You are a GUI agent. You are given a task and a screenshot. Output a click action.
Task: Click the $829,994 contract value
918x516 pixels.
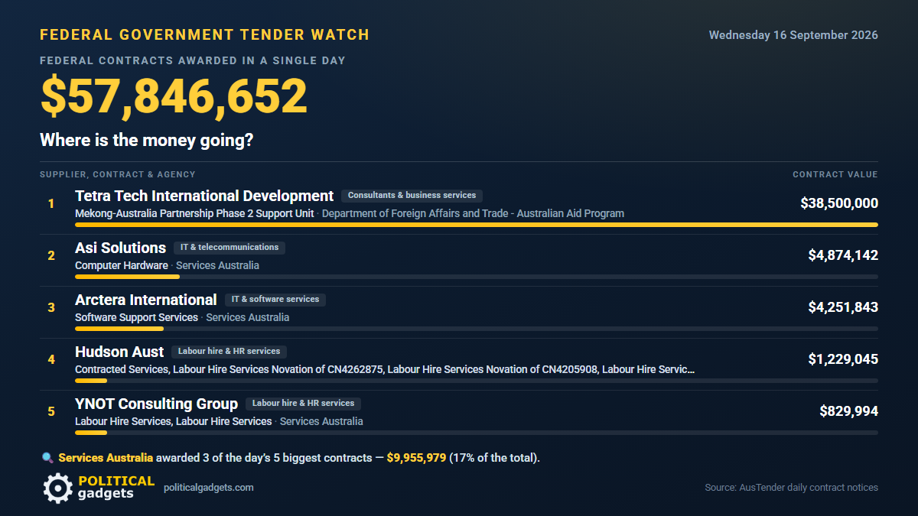coord(848,411)
